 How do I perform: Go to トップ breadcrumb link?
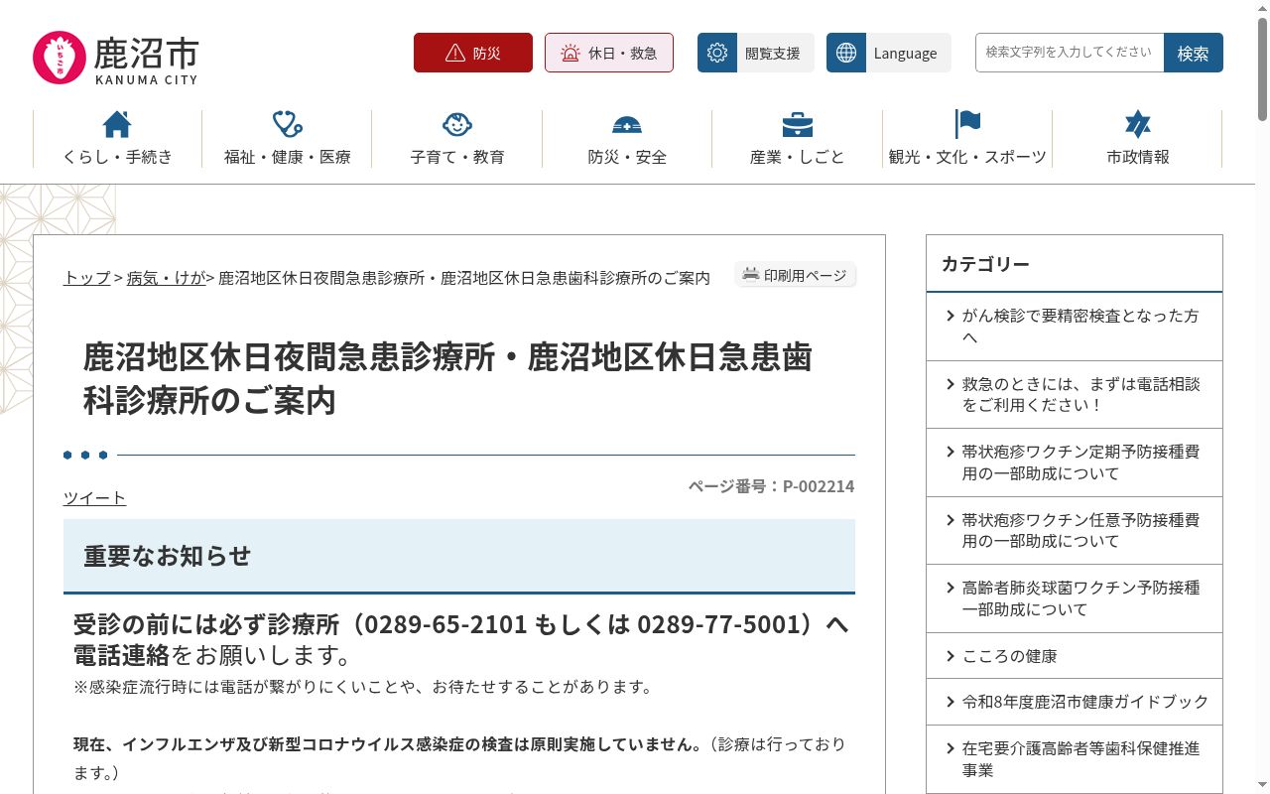[87, 278]
